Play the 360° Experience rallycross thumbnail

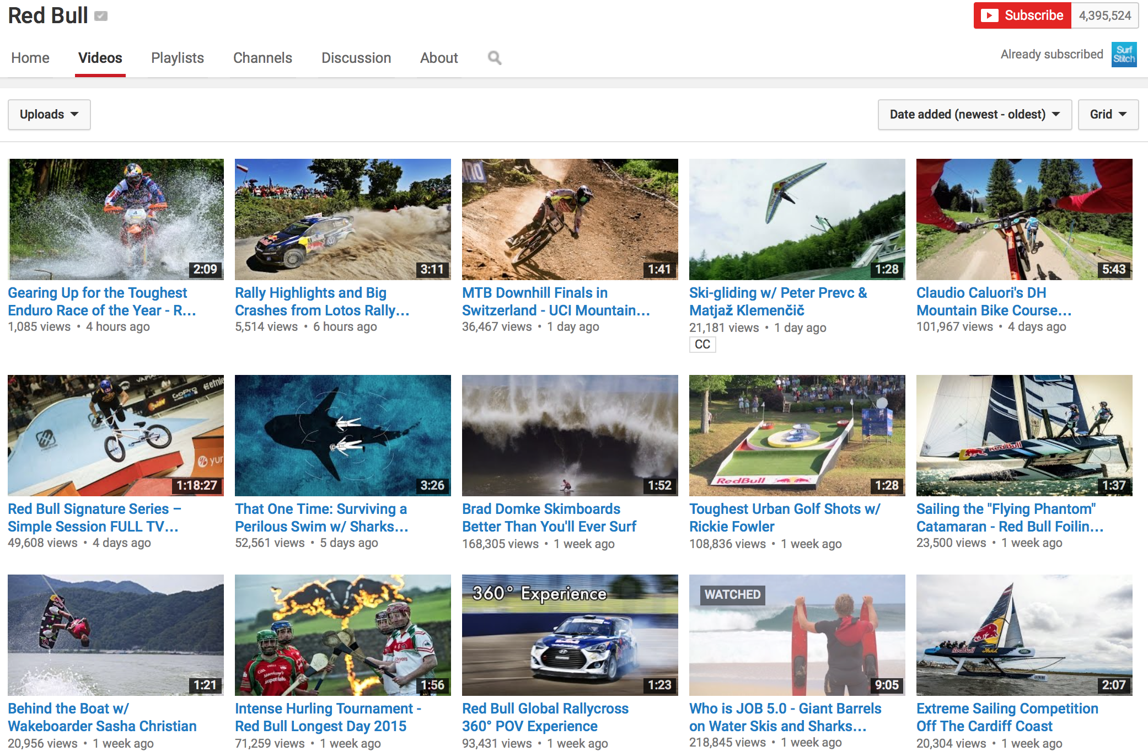coord(570,635)
